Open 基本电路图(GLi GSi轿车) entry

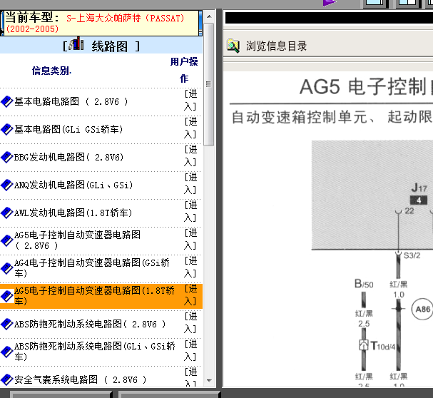coord(68,129)
